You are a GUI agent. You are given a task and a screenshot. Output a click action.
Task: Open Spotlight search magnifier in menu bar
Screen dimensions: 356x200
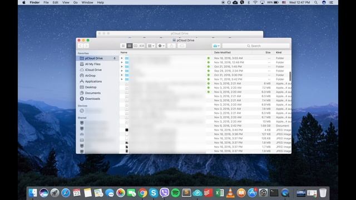tap(316, 2)
